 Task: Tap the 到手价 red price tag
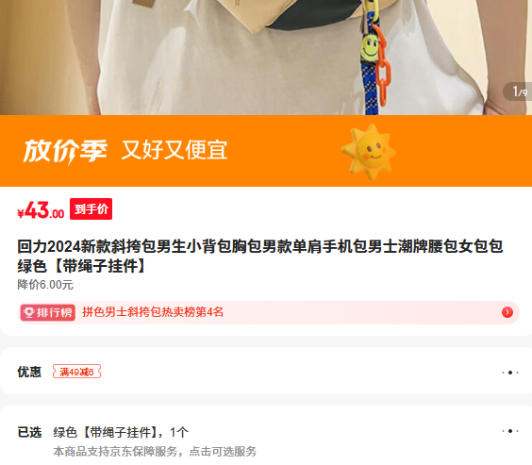coord(91,209)
